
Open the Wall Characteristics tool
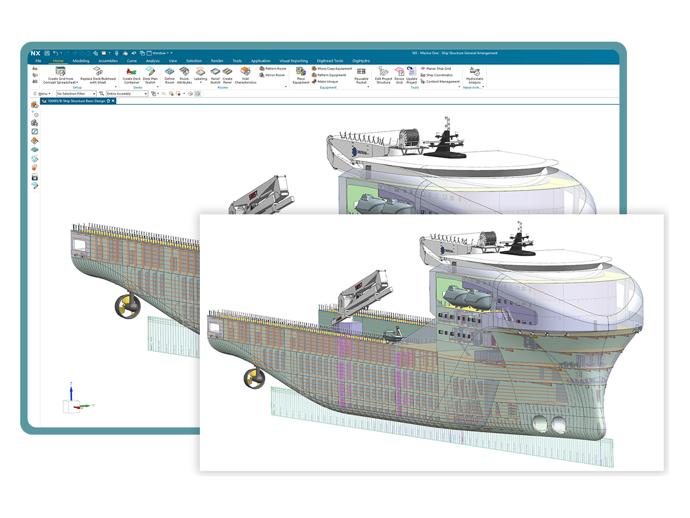[x=246, y=76]
